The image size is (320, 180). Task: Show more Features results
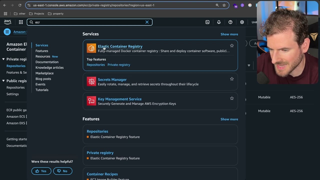(x=229, y=119)
